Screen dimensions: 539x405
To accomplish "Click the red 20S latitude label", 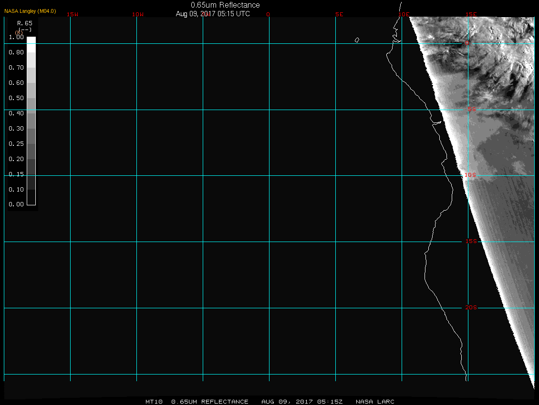I will (x=471, y=308).
